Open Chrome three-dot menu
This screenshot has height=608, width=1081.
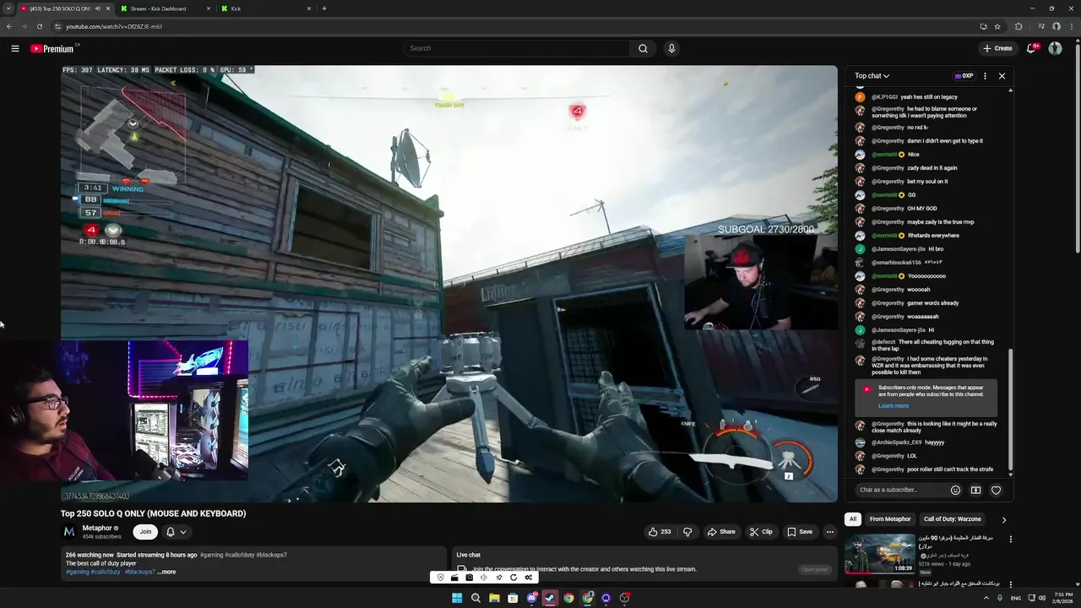(1071, 26)
